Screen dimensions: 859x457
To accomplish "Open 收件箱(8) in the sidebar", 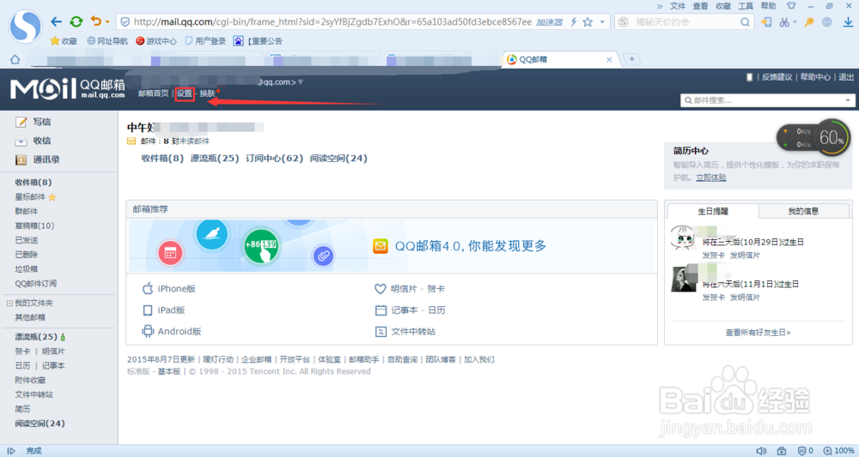I will [34, 183].
